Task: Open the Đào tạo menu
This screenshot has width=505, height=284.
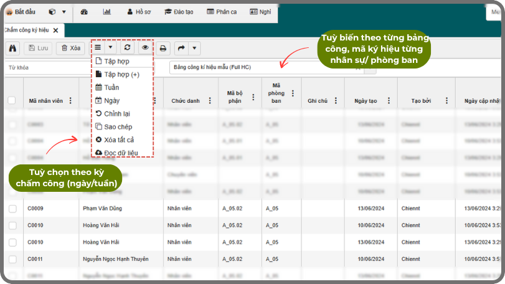Action: coord(179,12)
